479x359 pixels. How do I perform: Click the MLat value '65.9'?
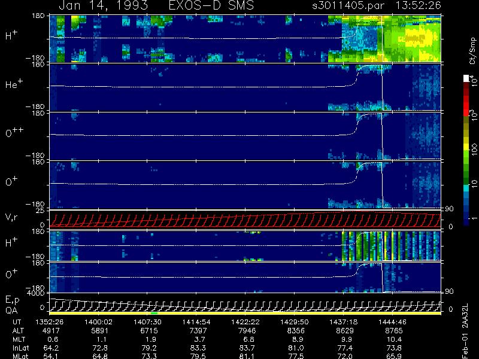tap(394, 356)
